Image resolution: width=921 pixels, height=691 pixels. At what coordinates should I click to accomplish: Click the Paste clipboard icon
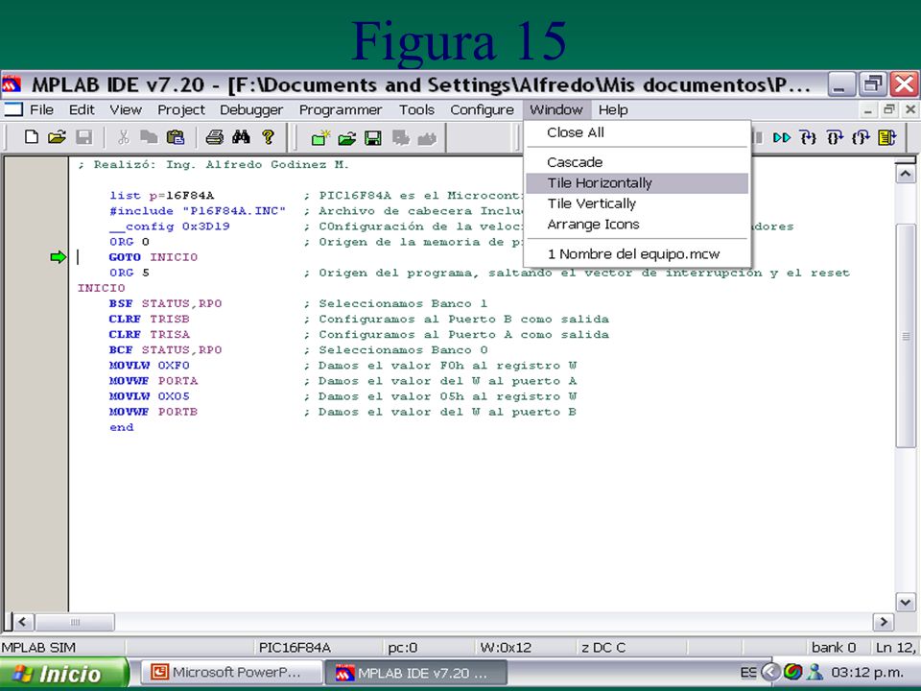point(175,137)
